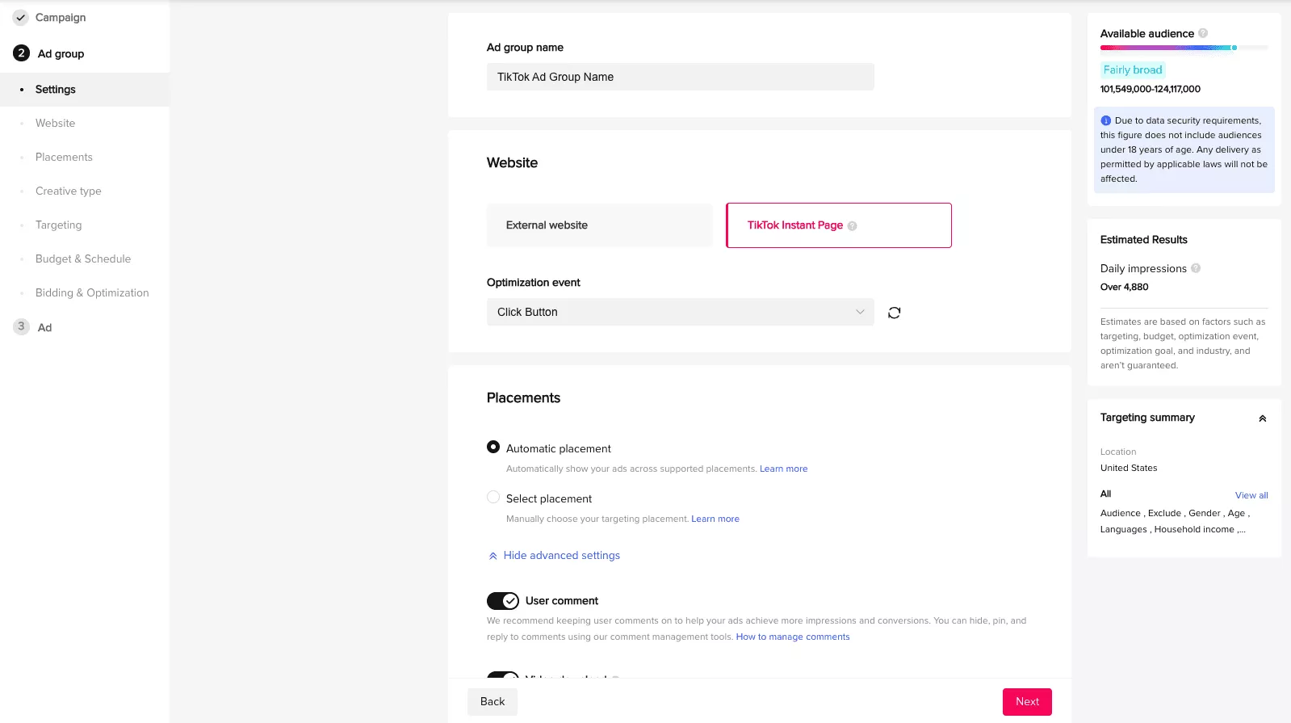Image resolution: width=1291 pixels, height=723 pixels.
Task: Go to Targeting in sidebar
Action: [58, 225]
